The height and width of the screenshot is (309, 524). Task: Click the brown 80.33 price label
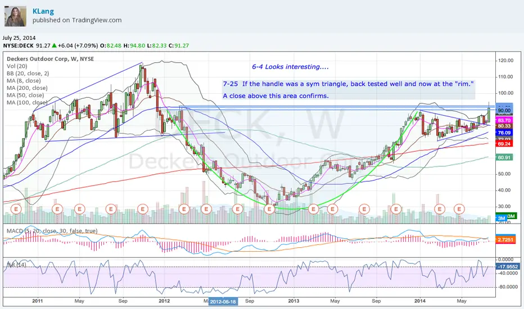(504, 126)
